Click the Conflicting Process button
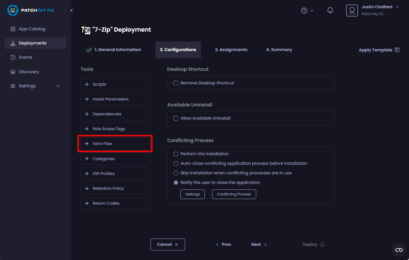409x260 pixels. coord(234,194)
